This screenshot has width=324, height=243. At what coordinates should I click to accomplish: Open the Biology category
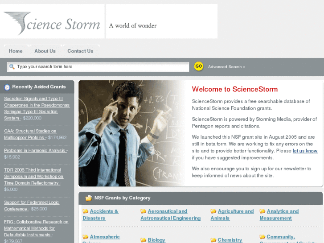[x=156, y=240]
